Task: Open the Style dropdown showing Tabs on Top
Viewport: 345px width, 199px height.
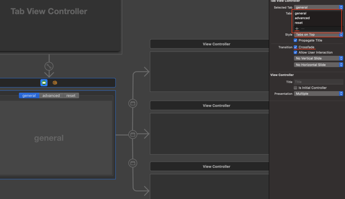Action: click(x=318, y=35)
